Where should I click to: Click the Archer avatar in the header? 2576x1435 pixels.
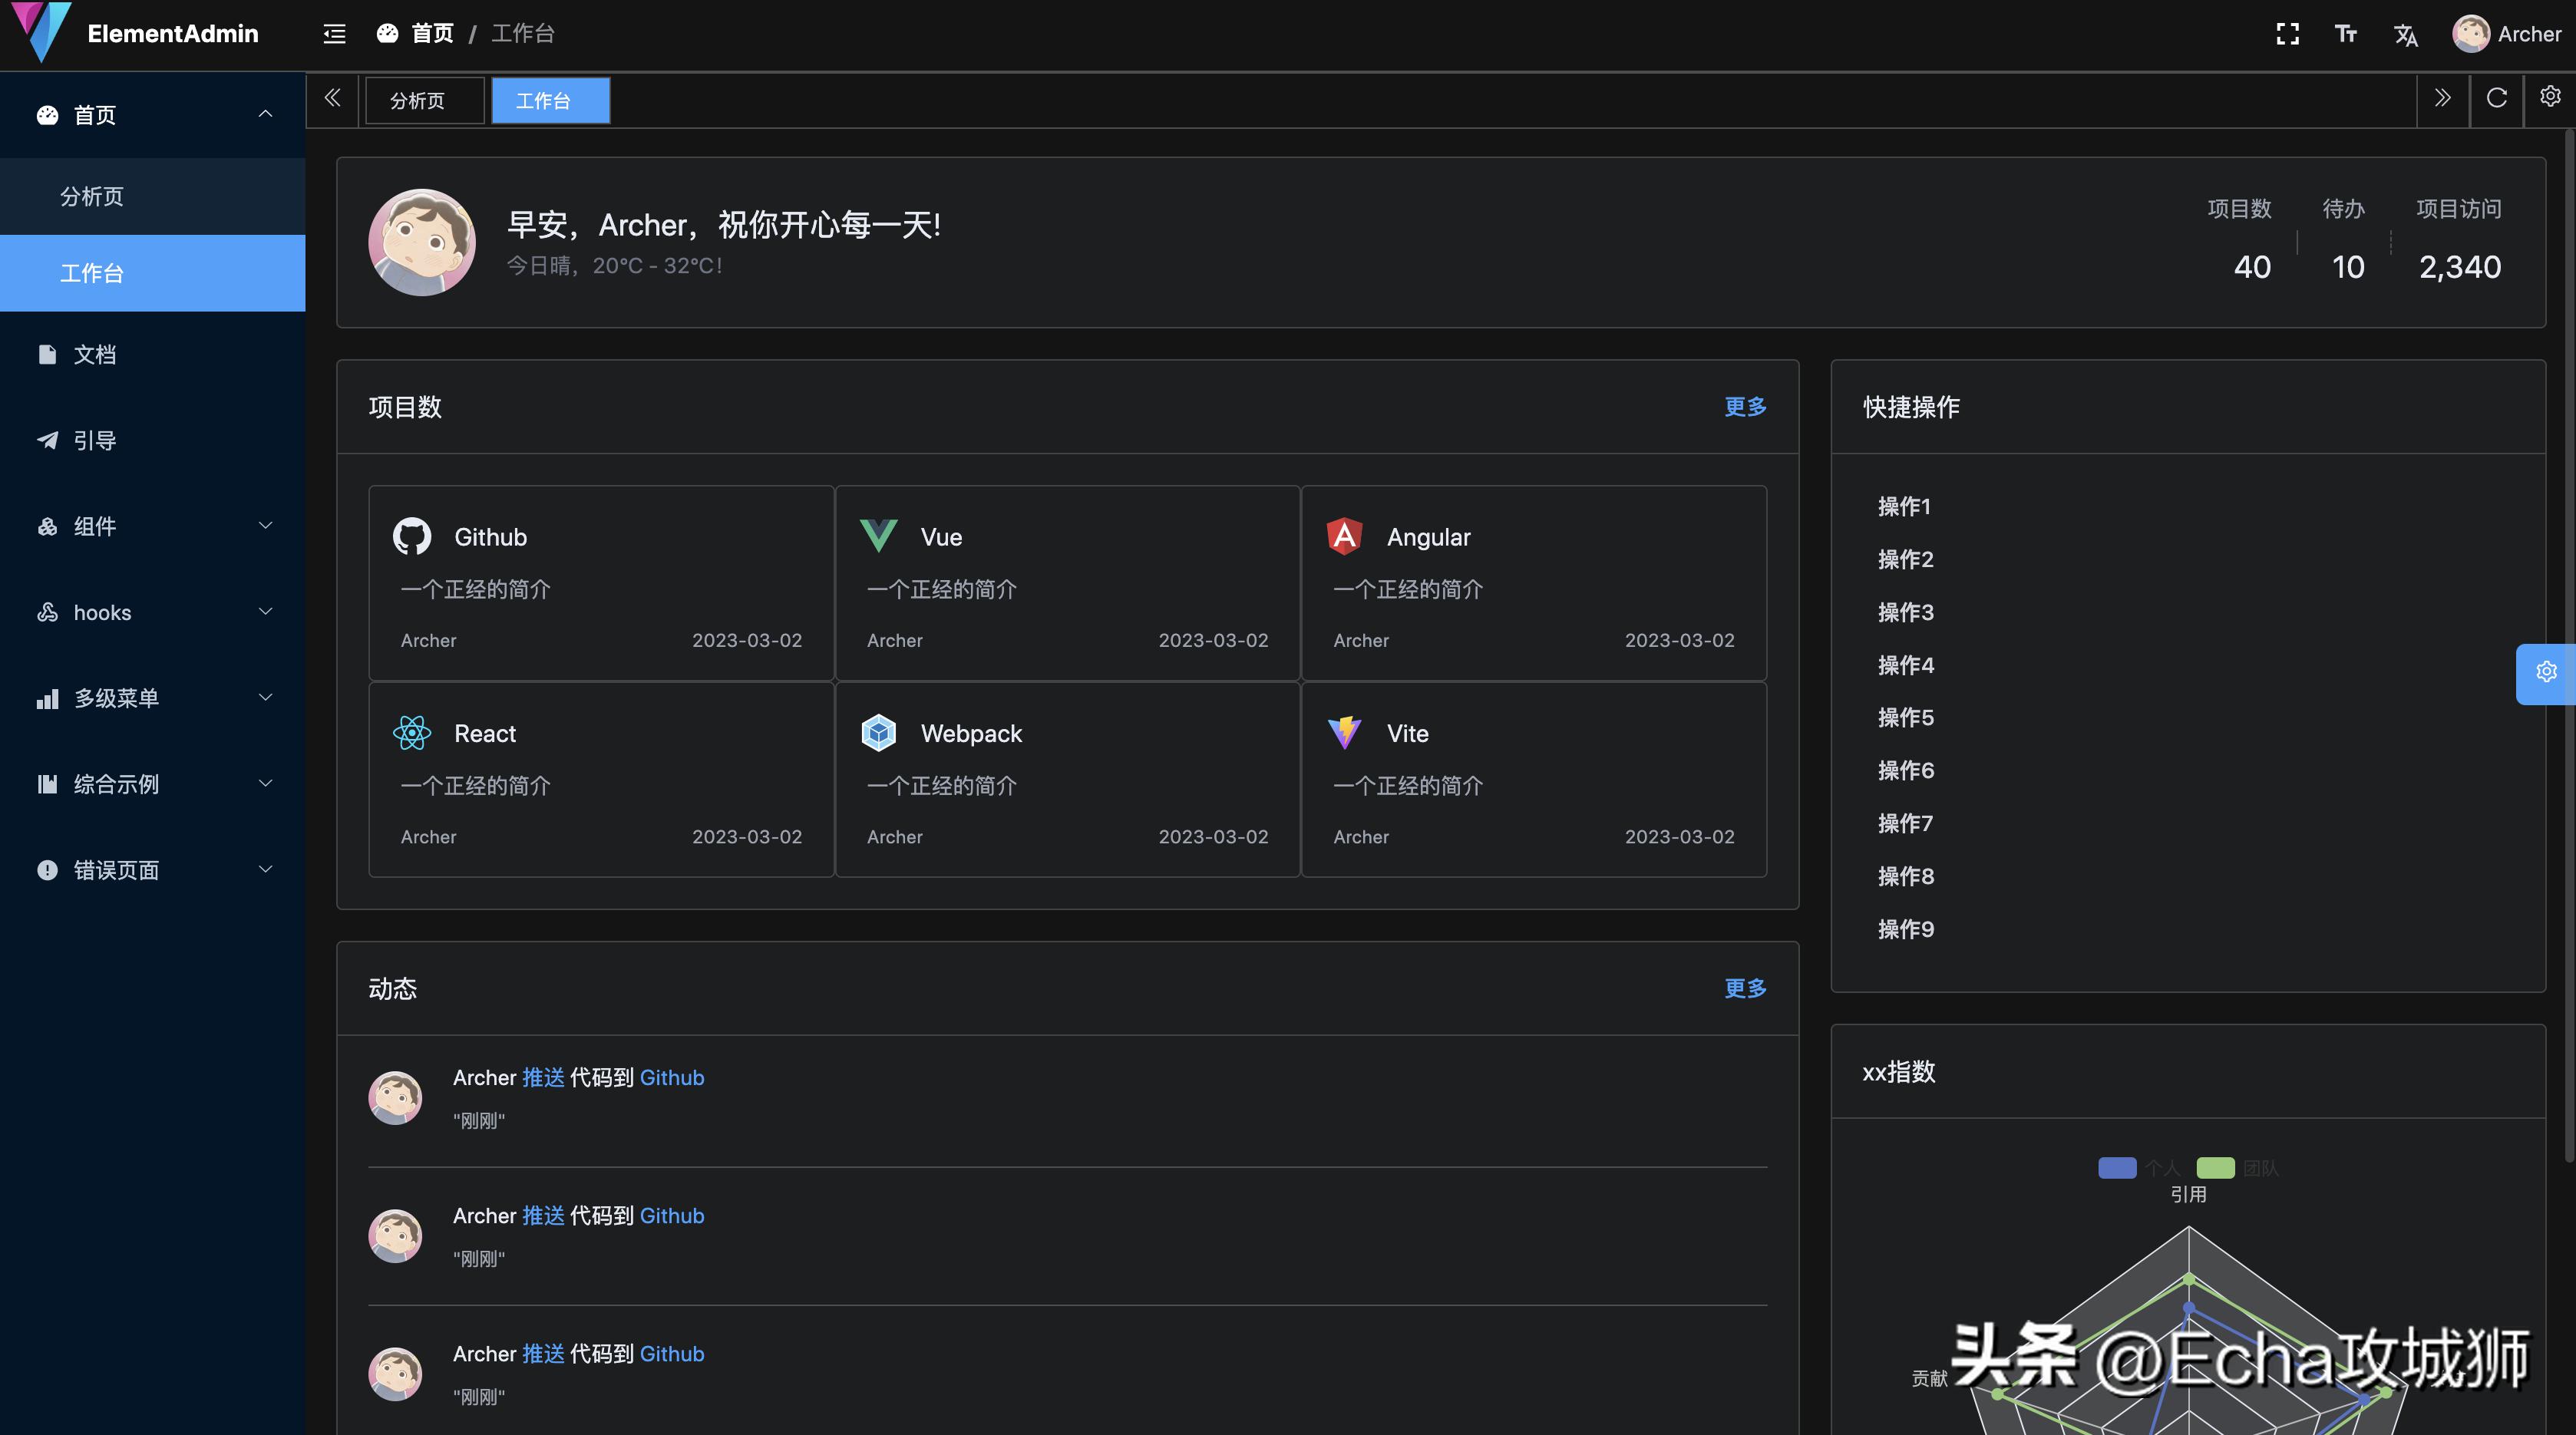coord(2471,33)
